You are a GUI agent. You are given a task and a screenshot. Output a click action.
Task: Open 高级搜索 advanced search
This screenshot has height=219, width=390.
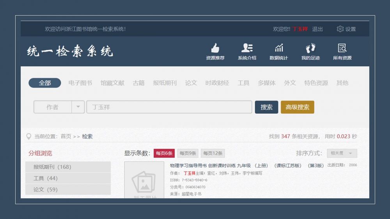tap(297, 107)
